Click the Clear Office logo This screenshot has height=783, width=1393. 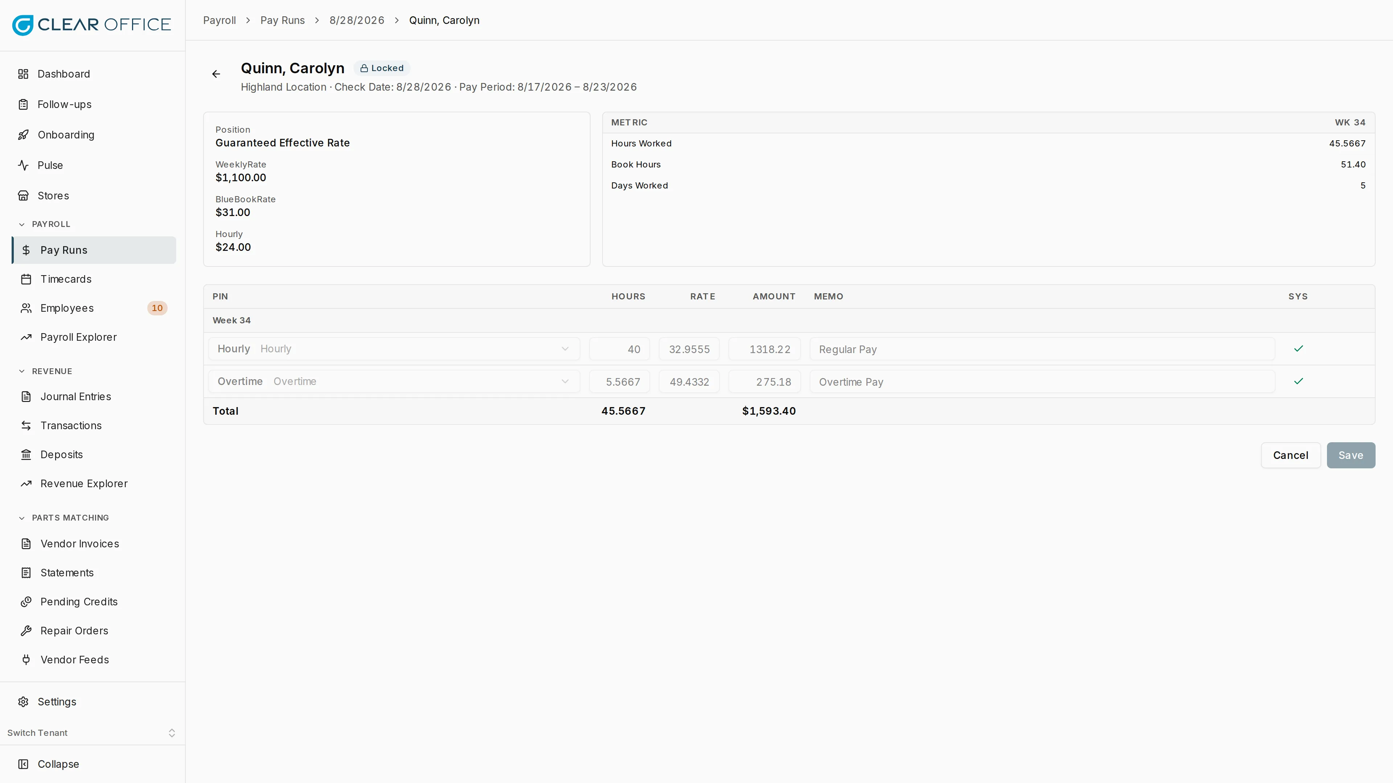click(x=91, y=25)
